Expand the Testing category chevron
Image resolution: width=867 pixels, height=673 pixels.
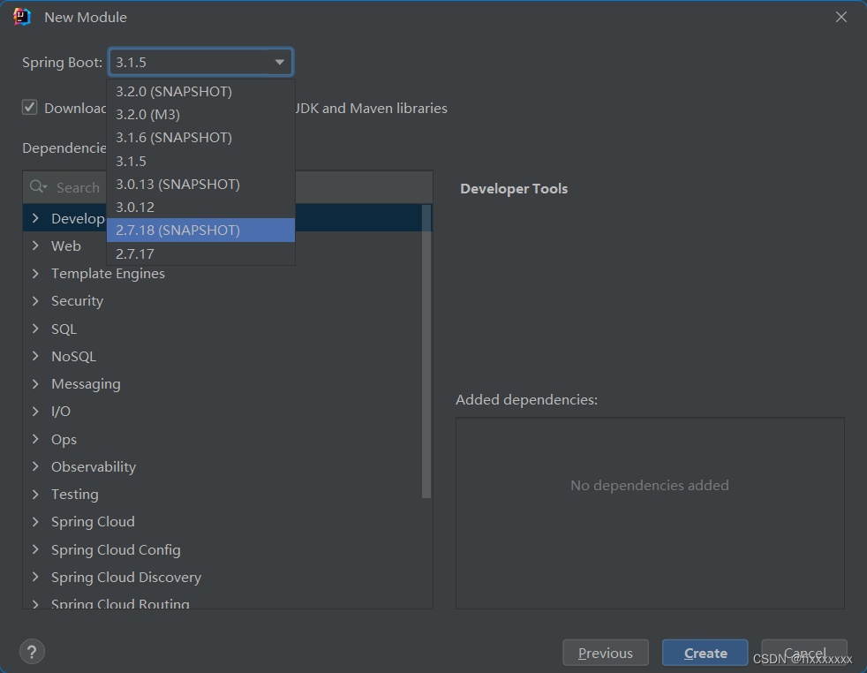[x=35, y=495]
